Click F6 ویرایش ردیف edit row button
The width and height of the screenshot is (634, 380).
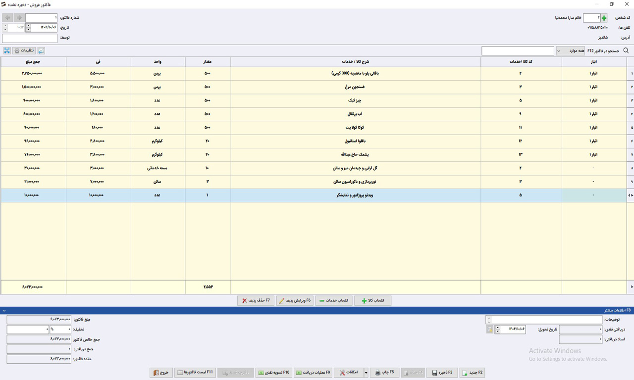(x=295, y=300)
